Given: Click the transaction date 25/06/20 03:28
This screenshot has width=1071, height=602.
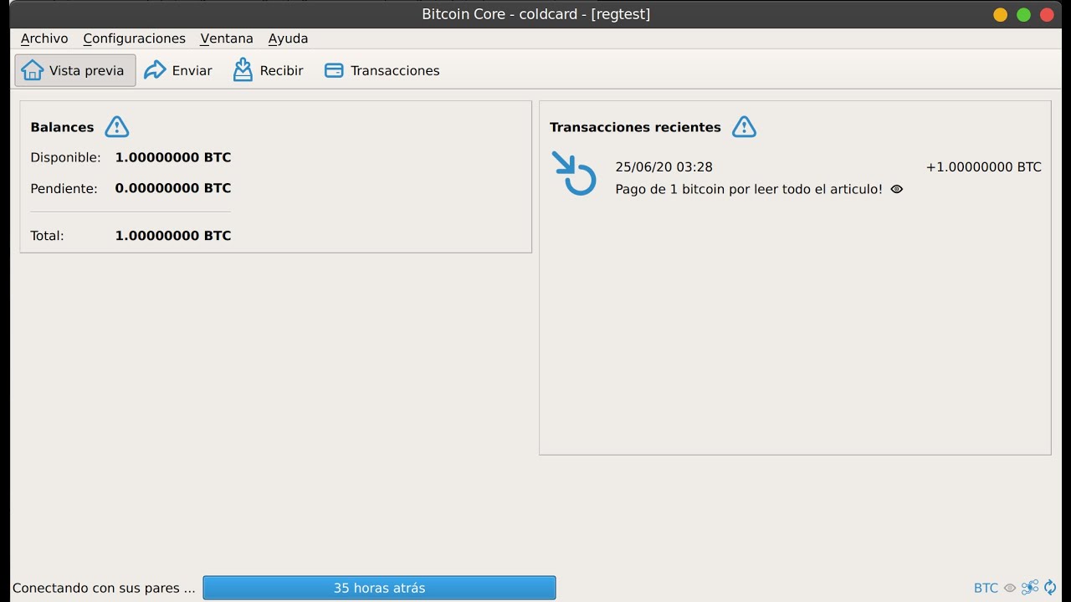Looking at the screenshot, I should (664, 167).
